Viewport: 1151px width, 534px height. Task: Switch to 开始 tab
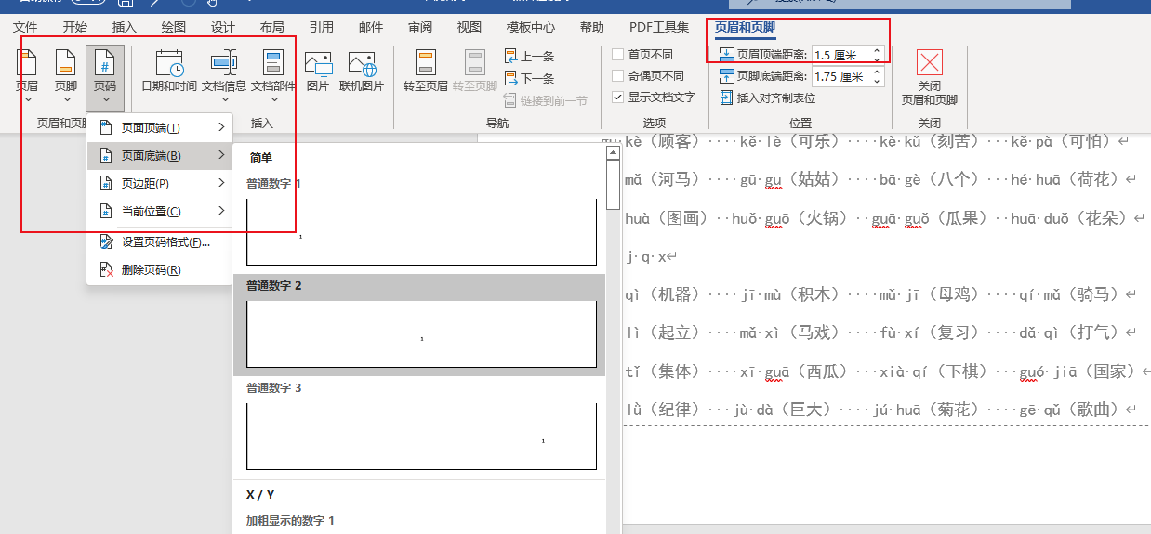[x=75, y=27]
